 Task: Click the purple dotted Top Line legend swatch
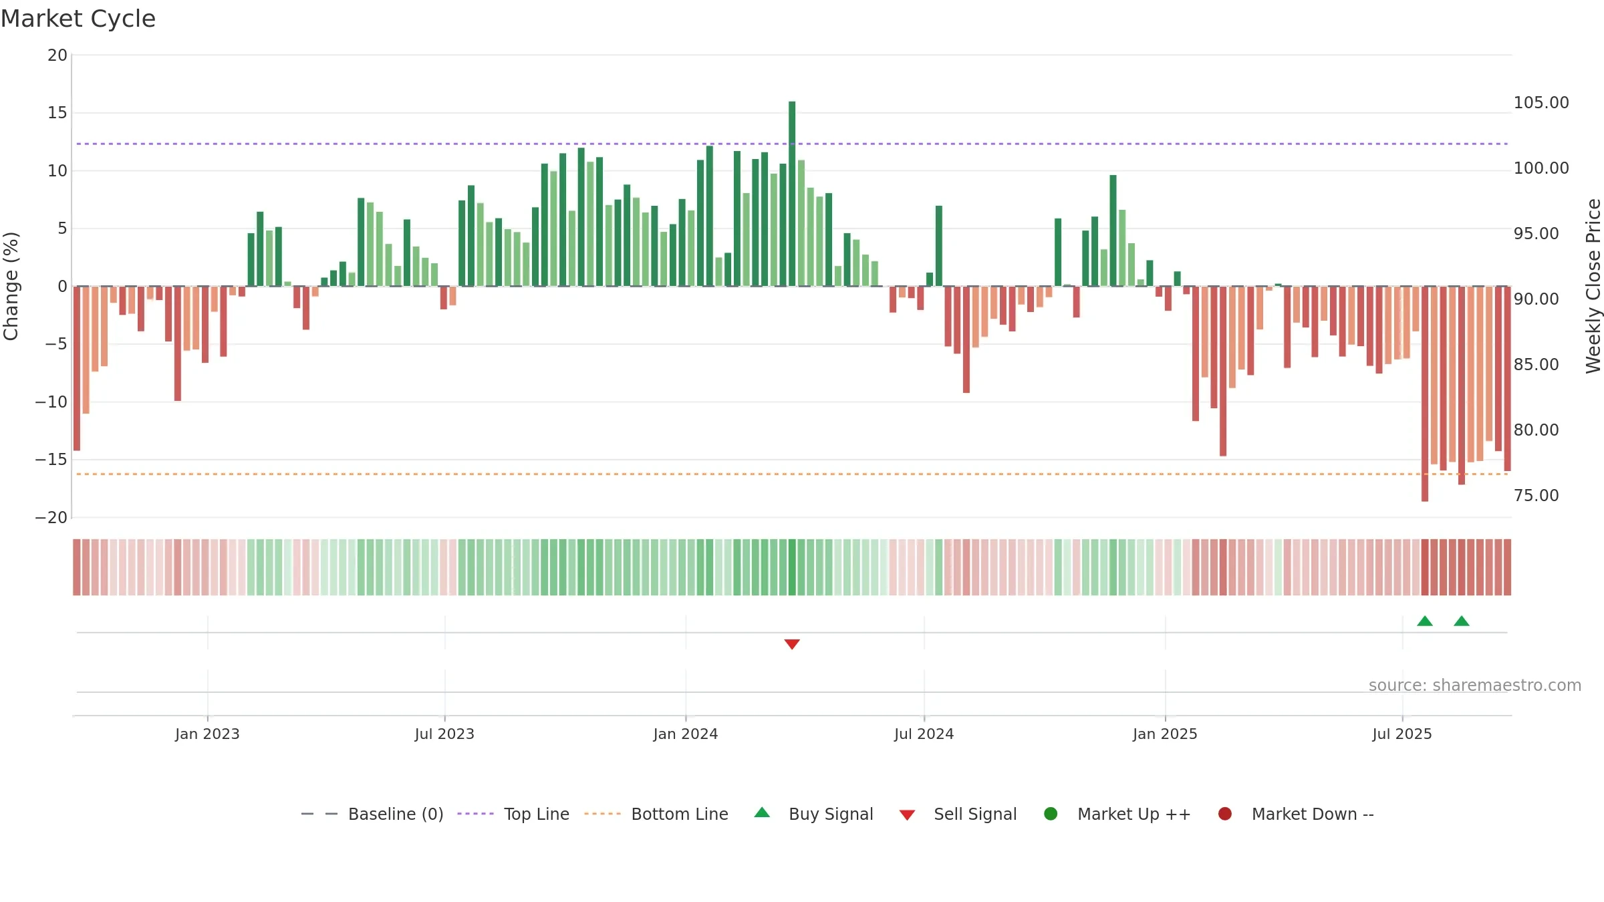[x=475, y=814]
